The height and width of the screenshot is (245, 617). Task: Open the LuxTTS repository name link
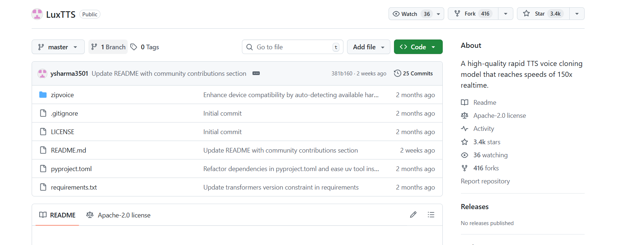[x=61, y=14]
